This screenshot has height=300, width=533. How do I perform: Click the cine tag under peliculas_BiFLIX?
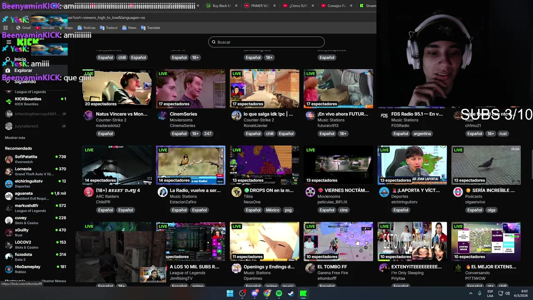[344, 210]
